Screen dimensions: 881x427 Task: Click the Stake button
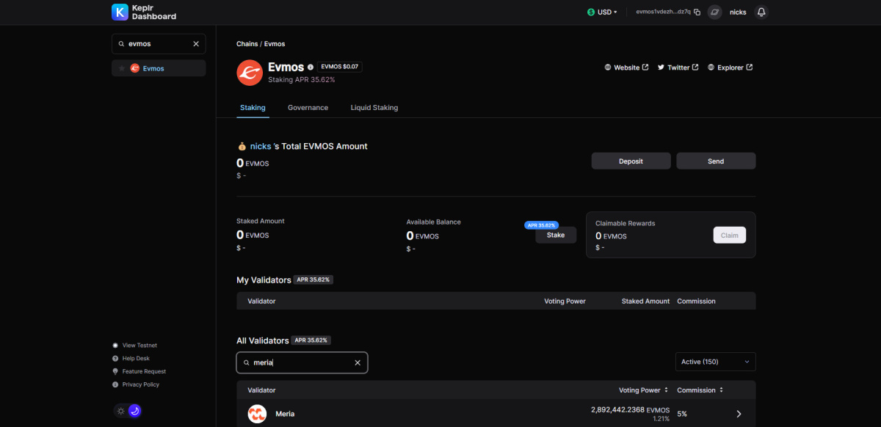coord(556,236)
